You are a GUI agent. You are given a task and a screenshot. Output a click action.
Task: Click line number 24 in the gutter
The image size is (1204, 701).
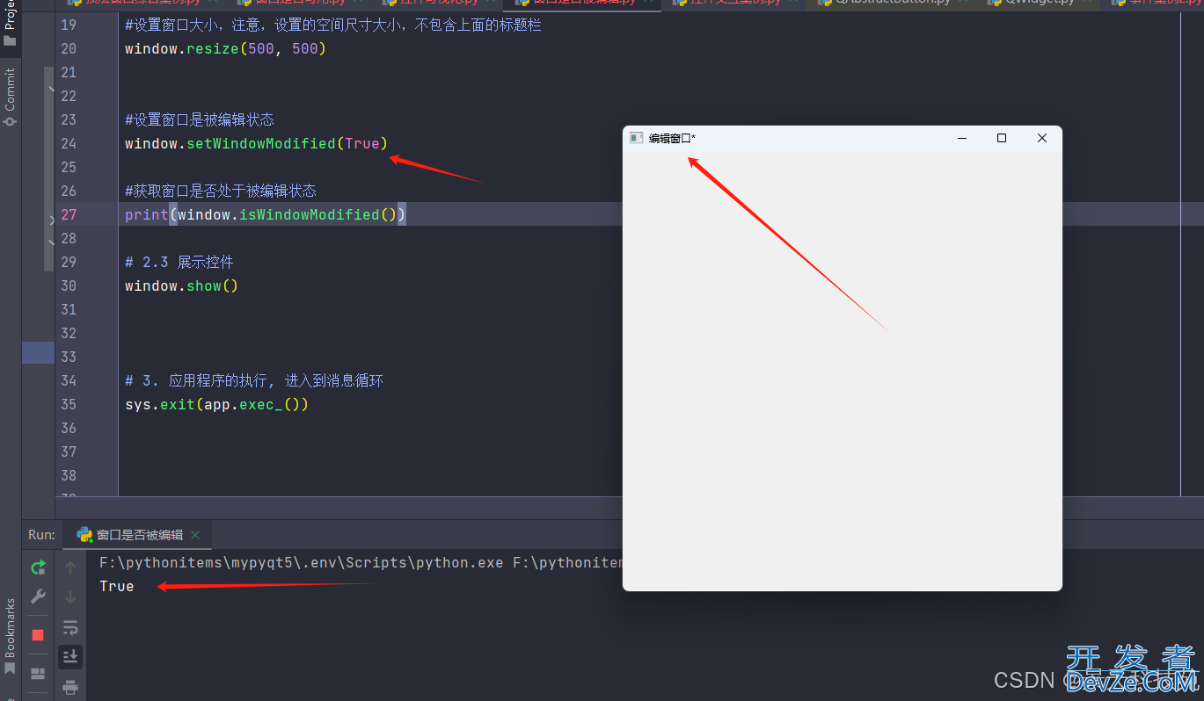(69, 143)
